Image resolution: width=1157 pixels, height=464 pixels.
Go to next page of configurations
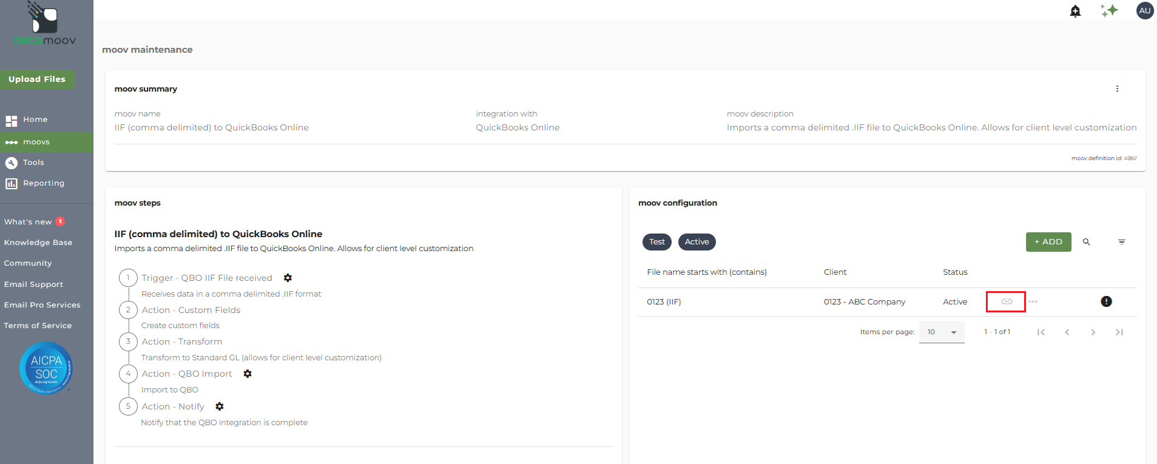coord(1093,332)
